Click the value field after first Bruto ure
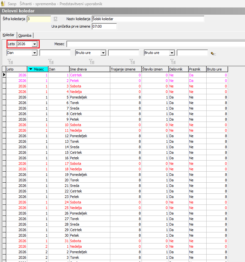The height and width of the screenshot is (262, 245). (x=124, y=53)
